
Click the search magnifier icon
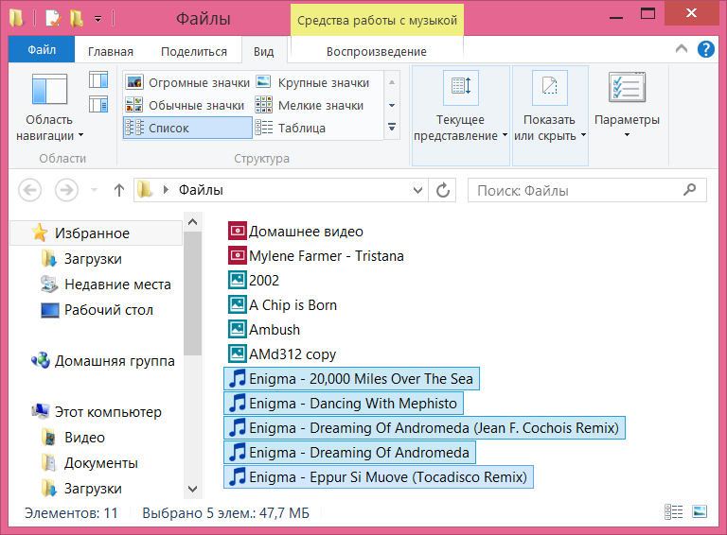[x=689, y=189]
